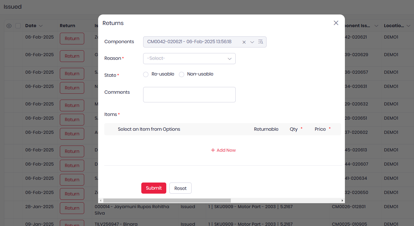The height and width of the screenshot is (226, 414).
Task: Reset the returns form
Action: (180, 188)
